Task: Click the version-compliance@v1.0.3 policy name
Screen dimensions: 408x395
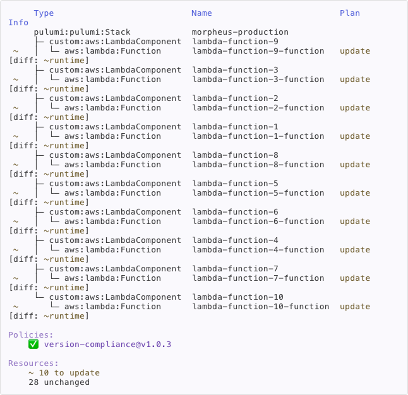Action: pos(107,345)
